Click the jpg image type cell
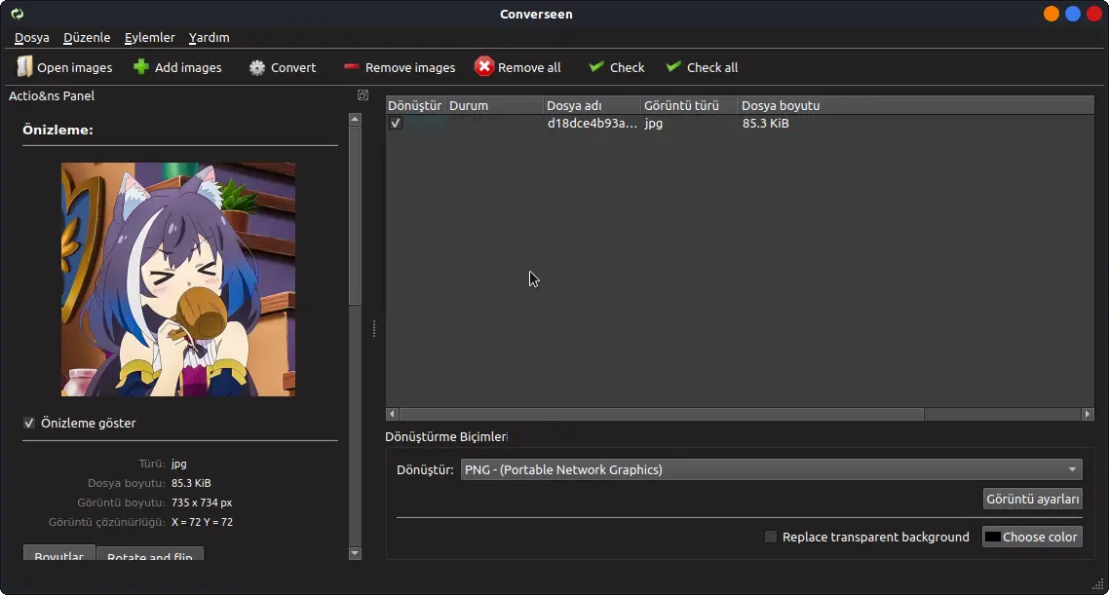Viewport: 1109px width, 595px height. 654,123
